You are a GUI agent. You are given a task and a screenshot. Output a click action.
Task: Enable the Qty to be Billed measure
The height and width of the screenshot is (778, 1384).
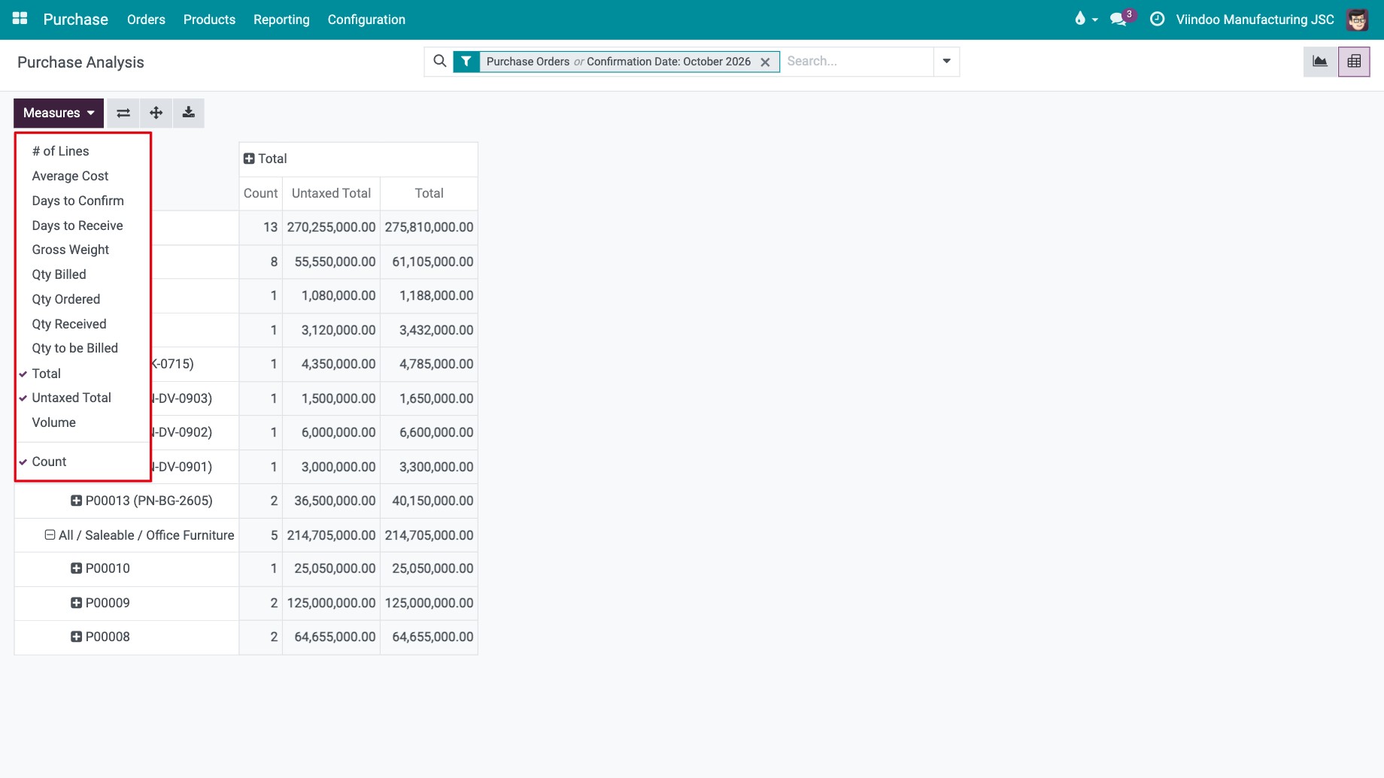pos(83,348)
